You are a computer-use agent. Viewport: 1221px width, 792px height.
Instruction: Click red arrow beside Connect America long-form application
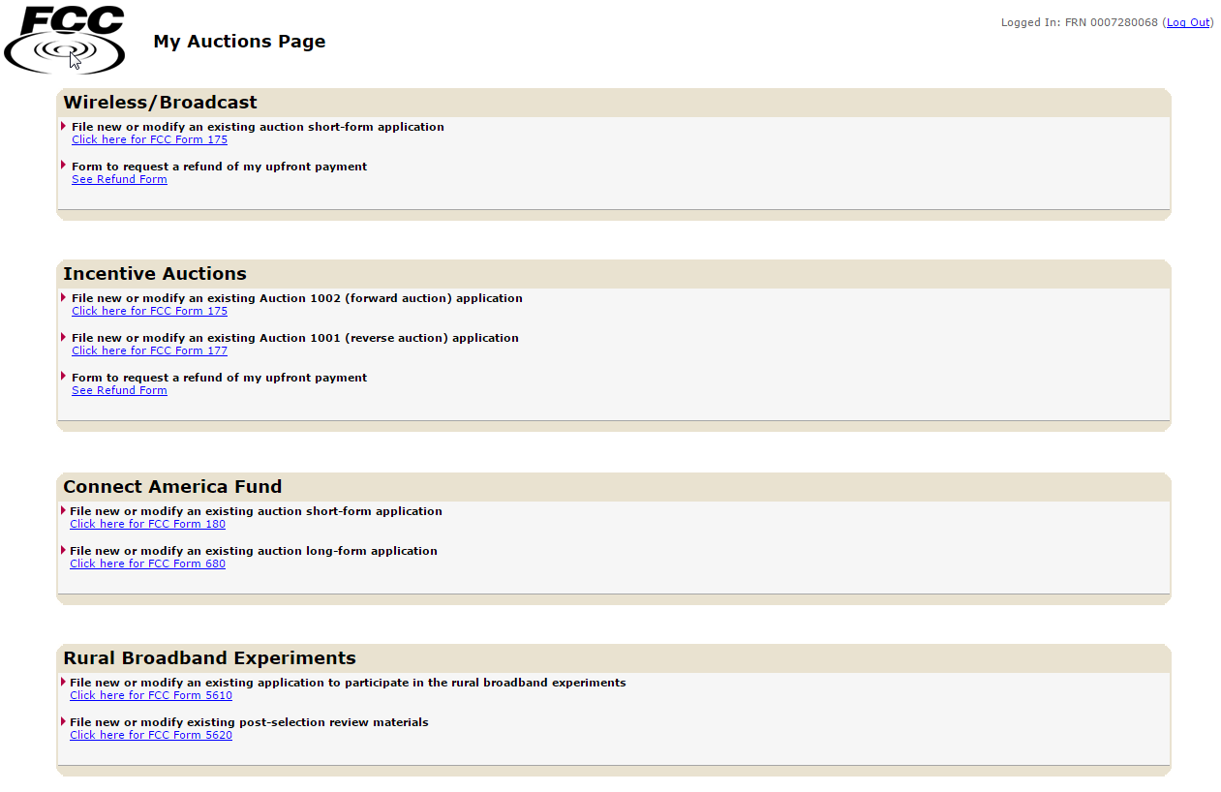tap(64, 550)
